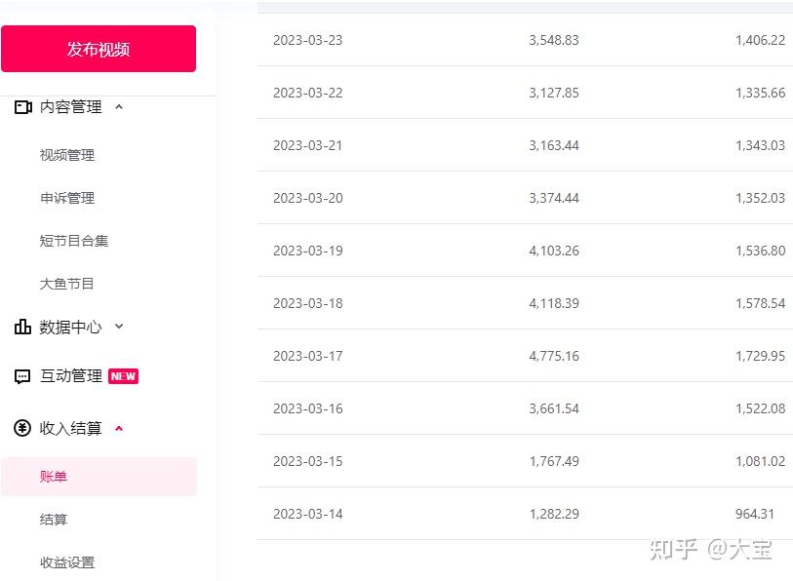This screenshot has height=581, width=793.
Task: Open 申诉管理 in the sidebar
Action: 67,198
